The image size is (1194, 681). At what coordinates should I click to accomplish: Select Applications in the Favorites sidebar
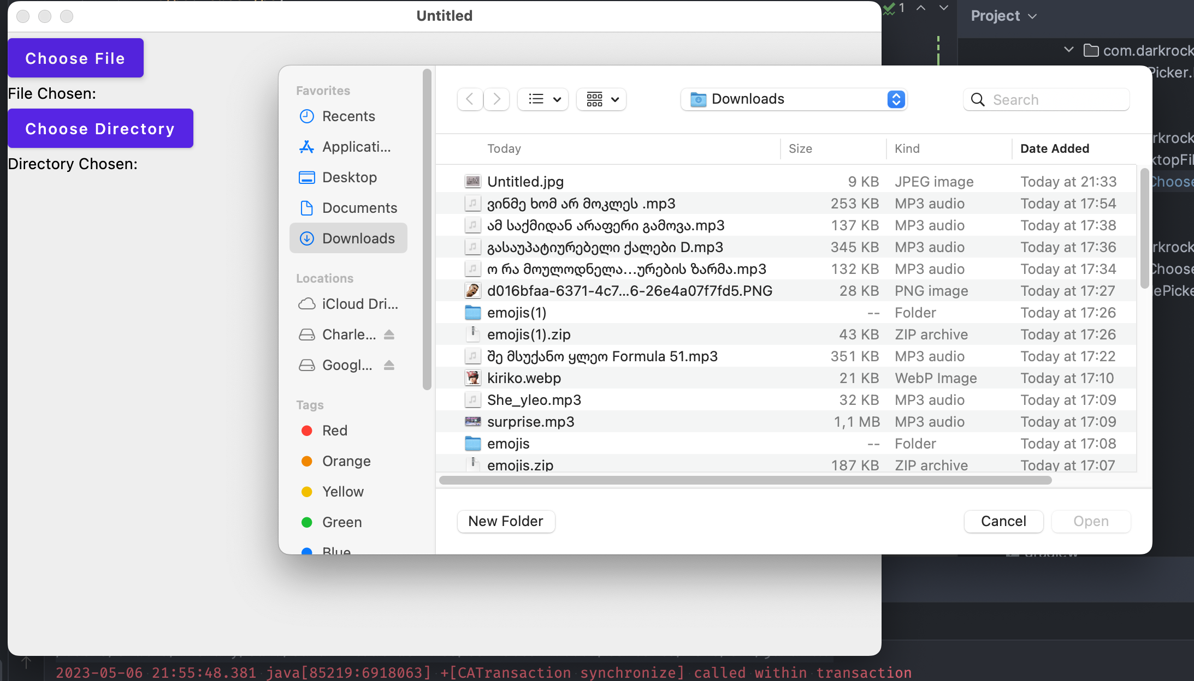pos(348,146)
